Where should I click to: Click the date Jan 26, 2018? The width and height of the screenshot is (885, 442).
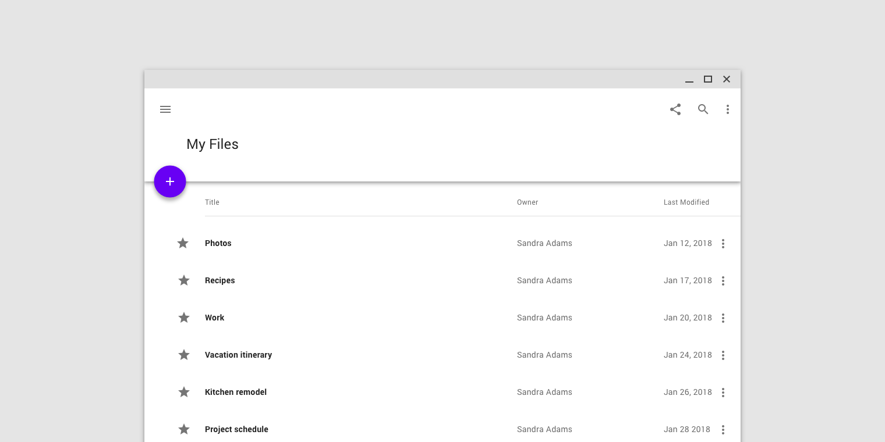click(x=688, y=392)
